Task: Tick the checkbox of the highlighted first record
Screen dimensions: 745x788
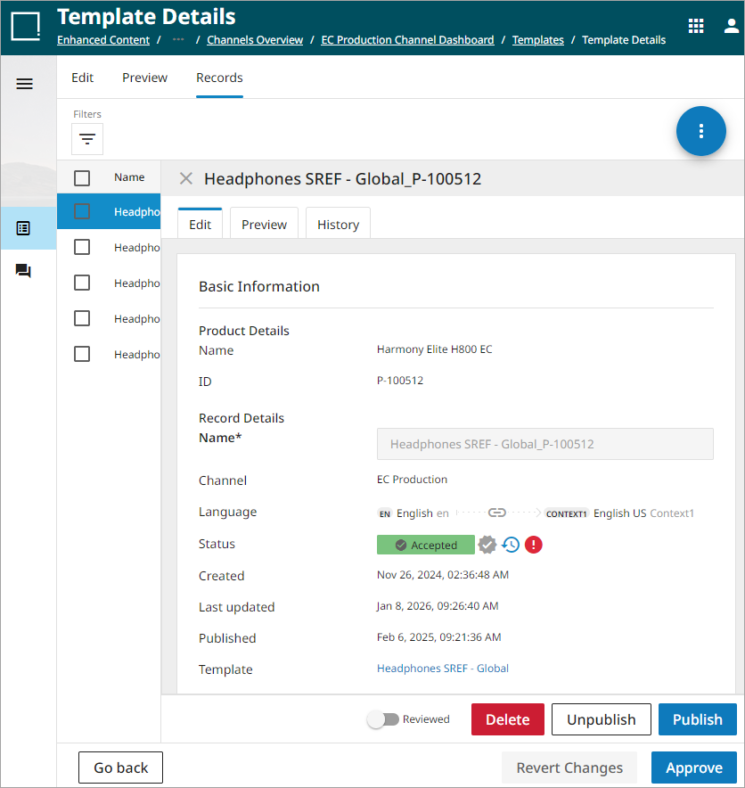Action: tap(82, 211)
